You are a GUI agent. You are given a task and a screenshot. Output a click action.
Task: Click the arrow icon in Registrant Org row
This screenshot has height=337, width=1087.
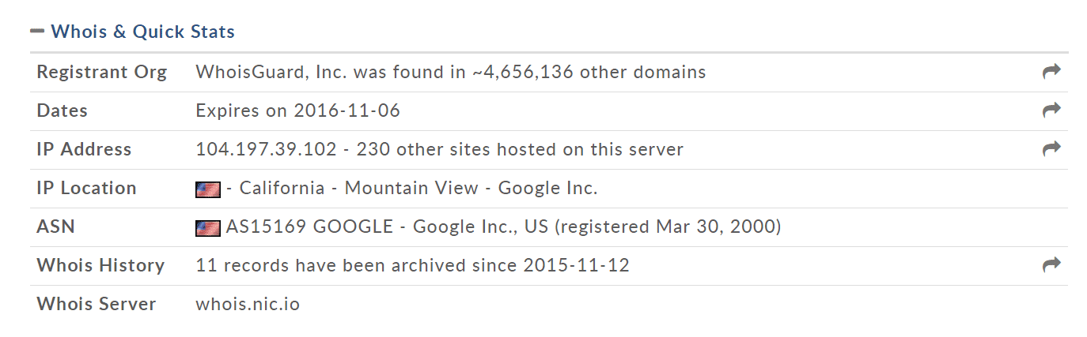1051,72
